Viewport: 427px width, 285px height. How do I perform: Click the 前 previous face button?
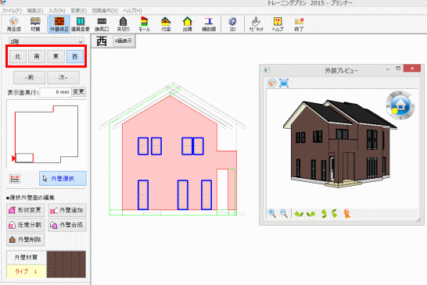point(30,77)
